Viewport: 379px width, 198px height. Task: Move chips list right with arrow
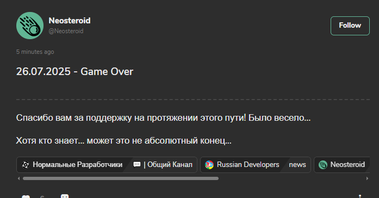[x=367, y=178]
